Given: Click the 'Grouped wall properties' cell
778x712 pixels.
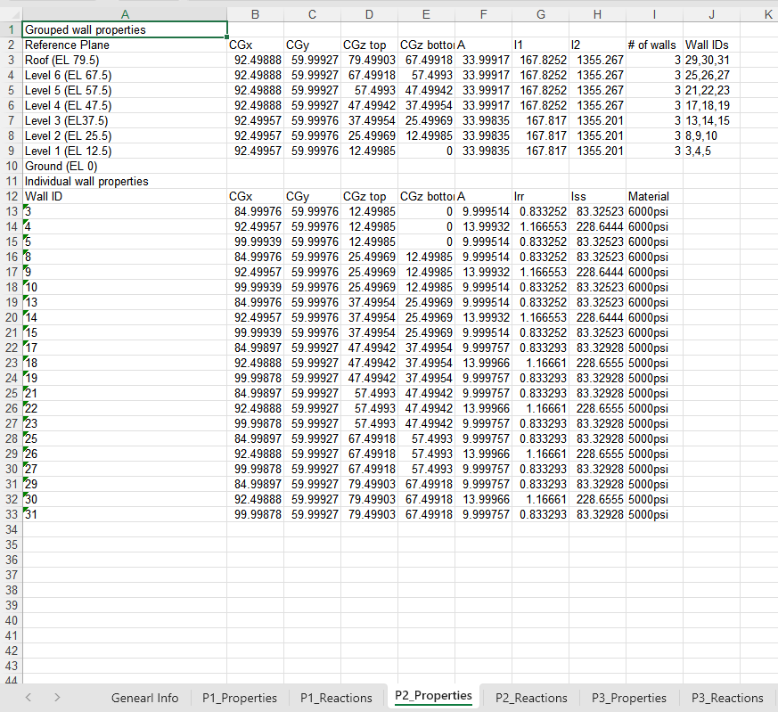Looking at the screenshot, I should [124, 29].
